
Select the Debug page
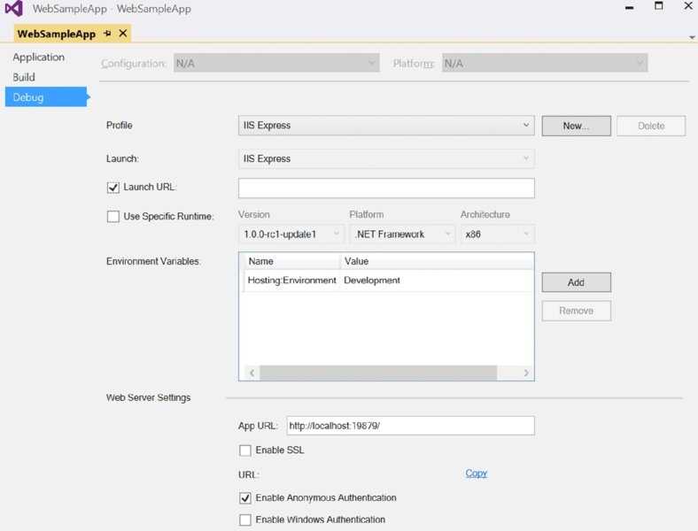pyautogui.click(x=46, y=97)
